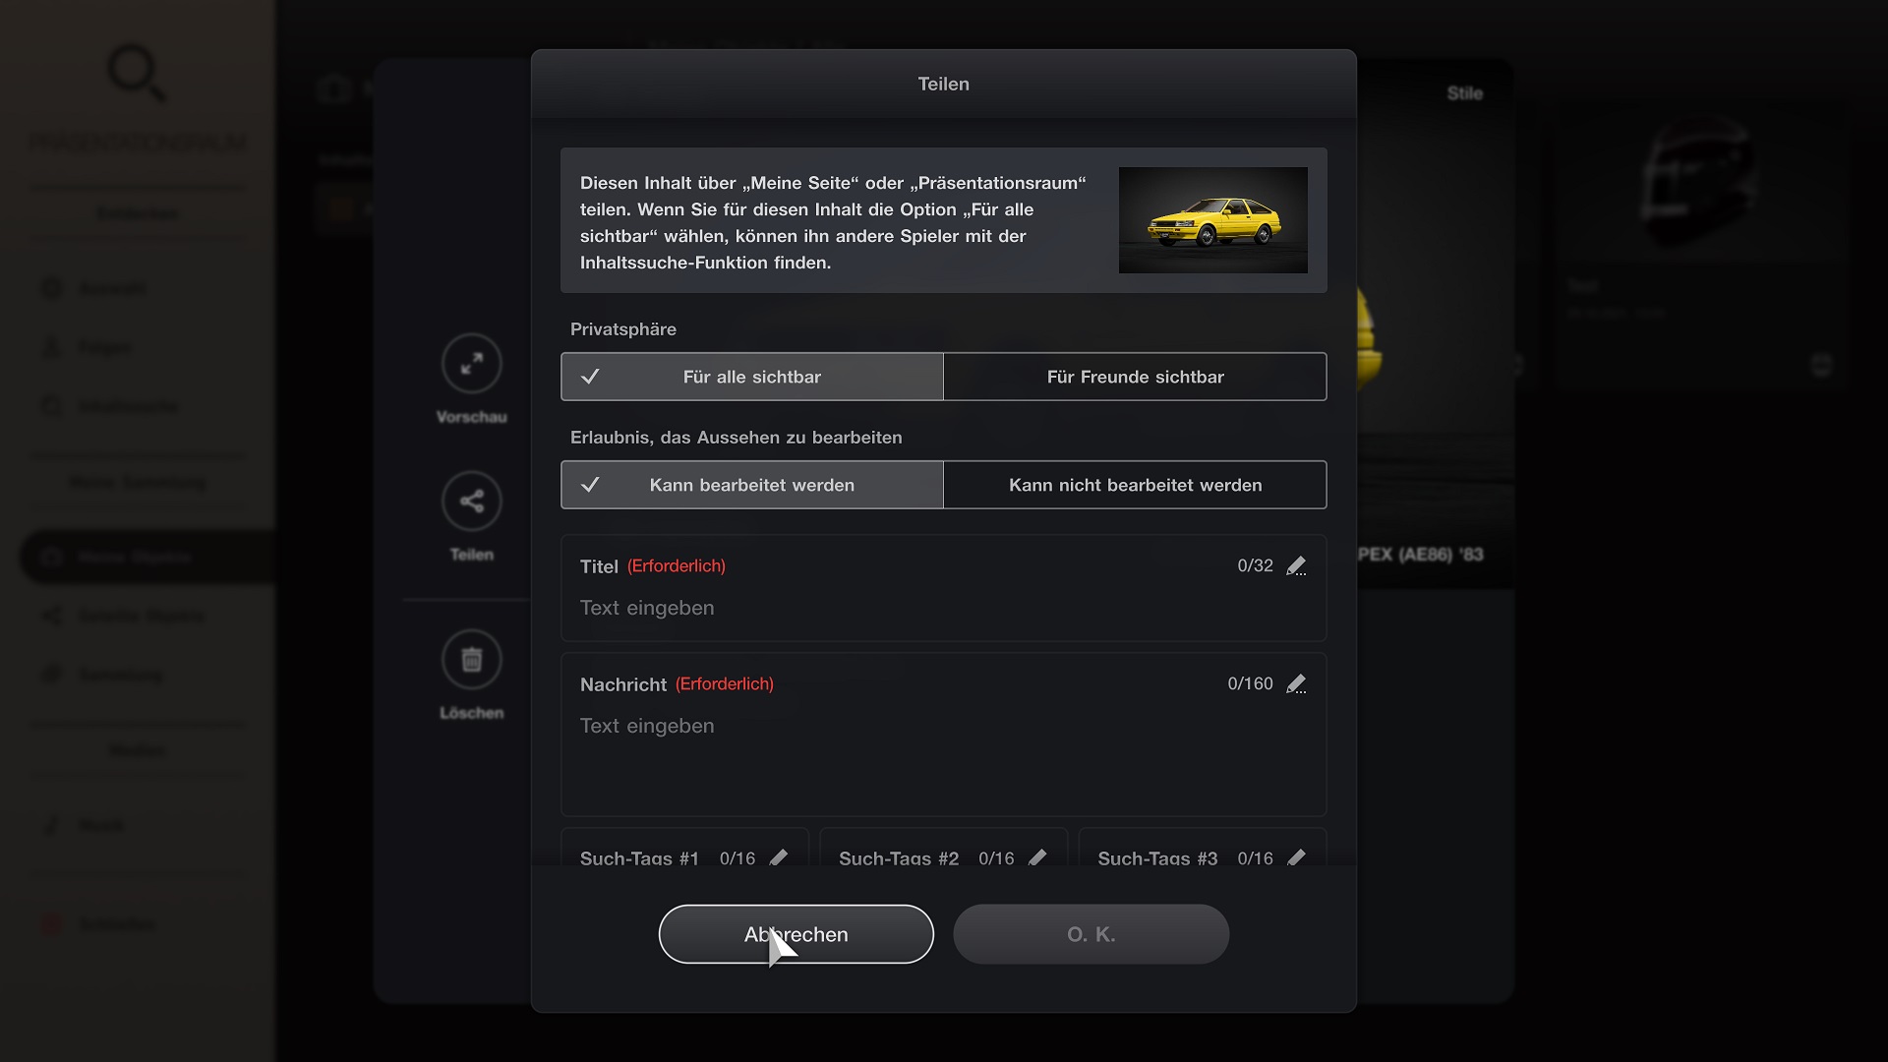Focus the Titel text input field
1888x1062 pixels.
click(x=943, y=588)
